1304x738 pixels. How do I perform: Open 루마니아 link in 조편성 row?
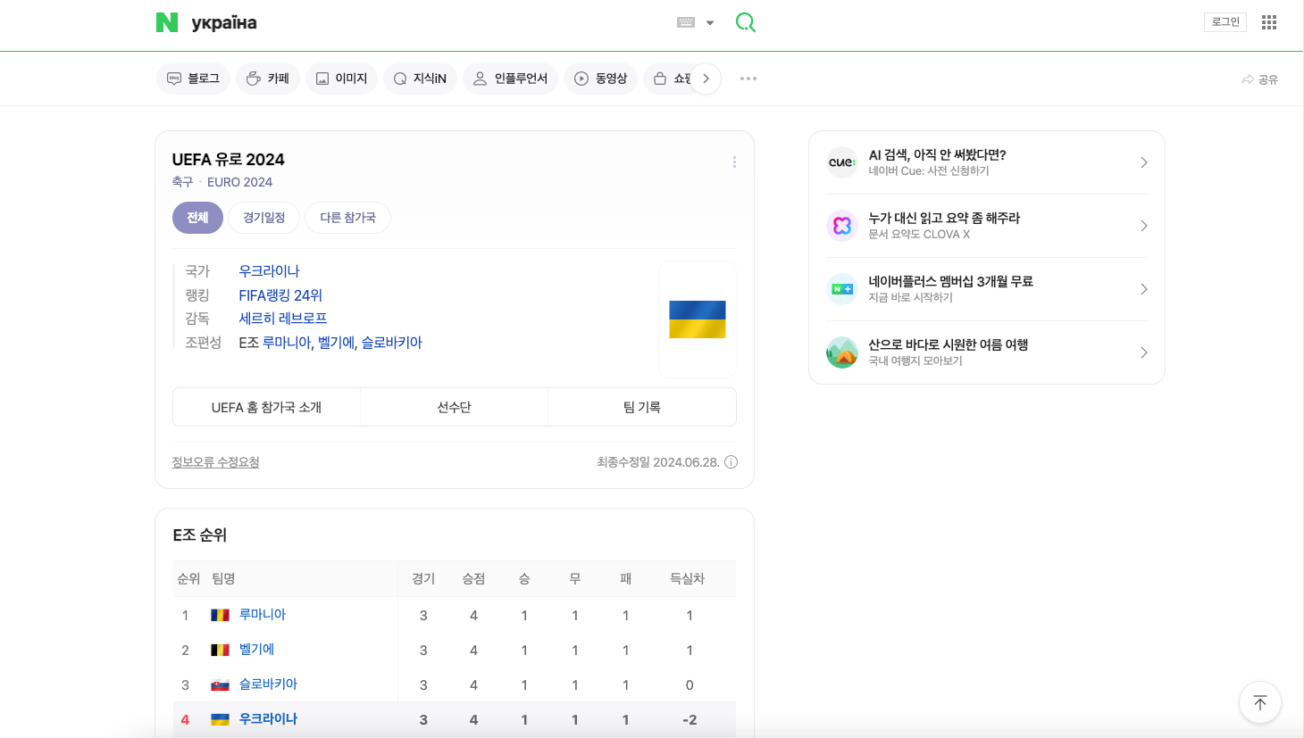287,343
